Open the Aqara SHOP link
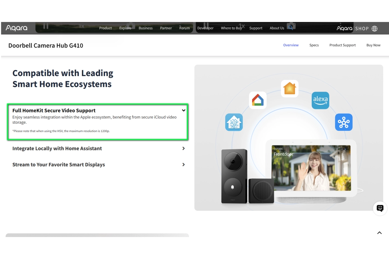Image resolution: width=389 pixels, height=259 pixels. (x=353, y=28)
